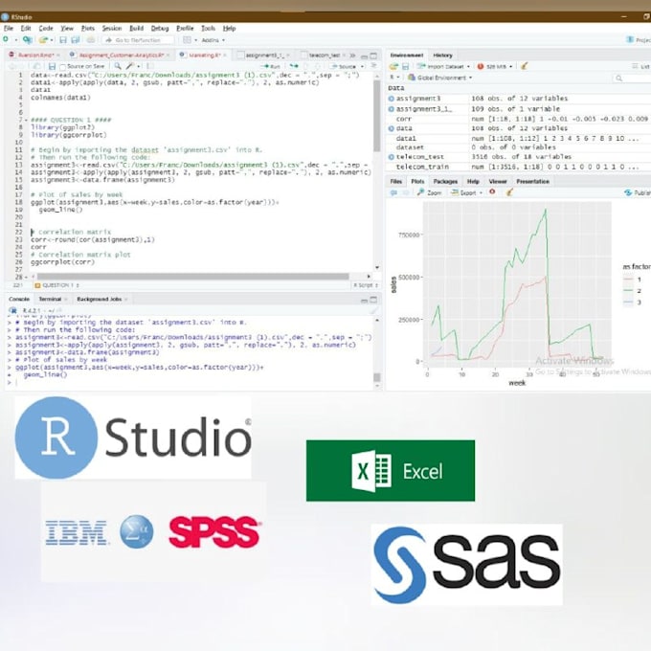Click the Run button in editor
Screen dimensions: 651x651
(272, 66)
